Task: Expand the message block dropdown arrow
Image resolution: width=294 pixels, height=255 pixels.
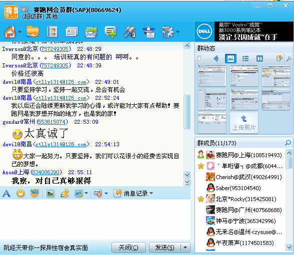Action: (x=106, y=193)
